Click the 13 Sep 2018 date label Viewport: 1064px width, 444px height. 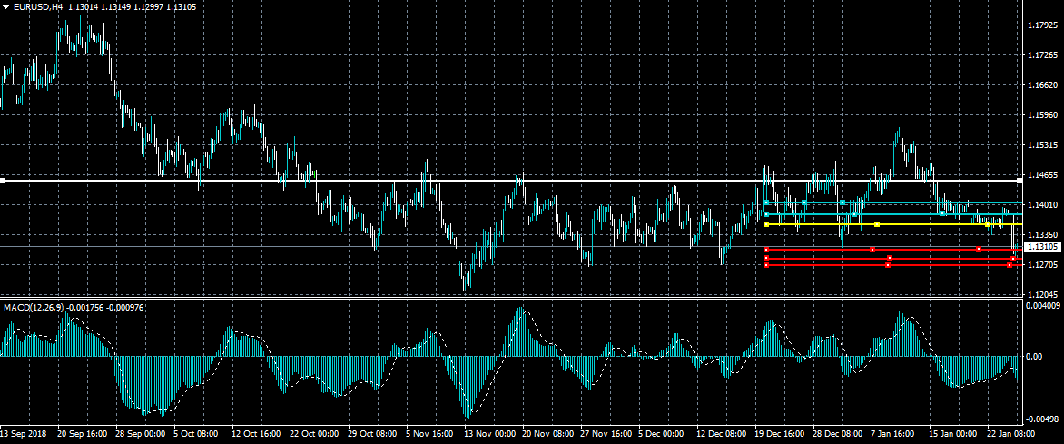pos(25,434)
